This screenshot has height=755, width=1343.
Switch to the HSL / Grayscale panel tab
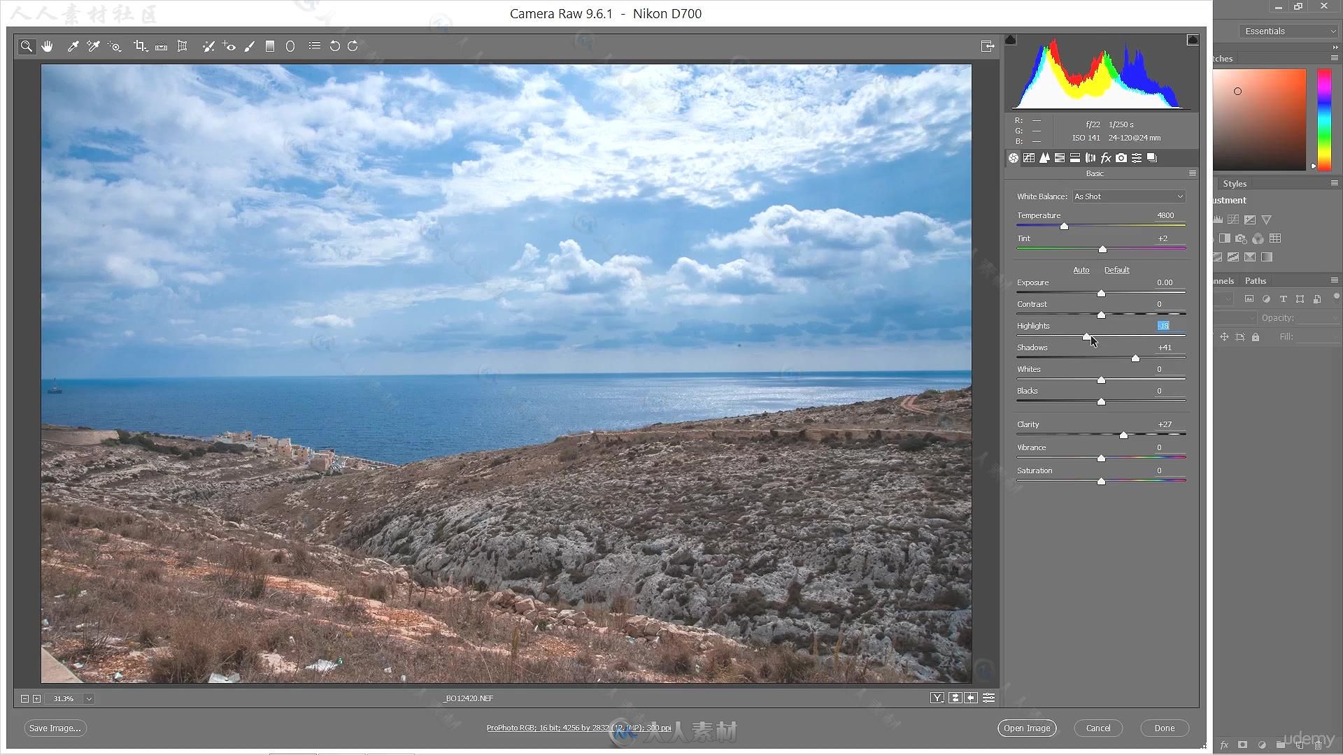(x=1060, y=158)
